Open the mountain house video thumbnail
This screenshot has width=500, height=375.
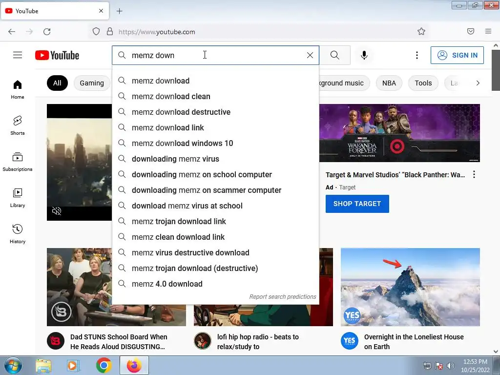(x=410, y=287)
